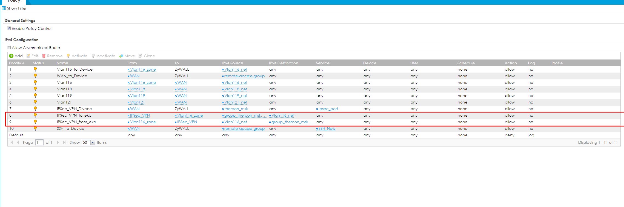Screen dimensions: 624x207
Task: Click the Name column header
Action: pos(62,63)
